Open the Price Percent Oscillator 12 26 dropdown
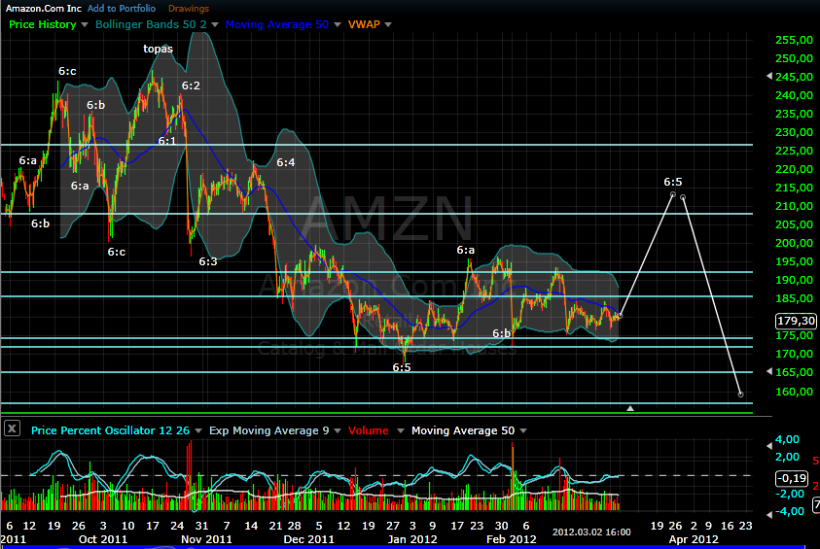This screenshot has height=549, width=820. [x=198, y=431]
